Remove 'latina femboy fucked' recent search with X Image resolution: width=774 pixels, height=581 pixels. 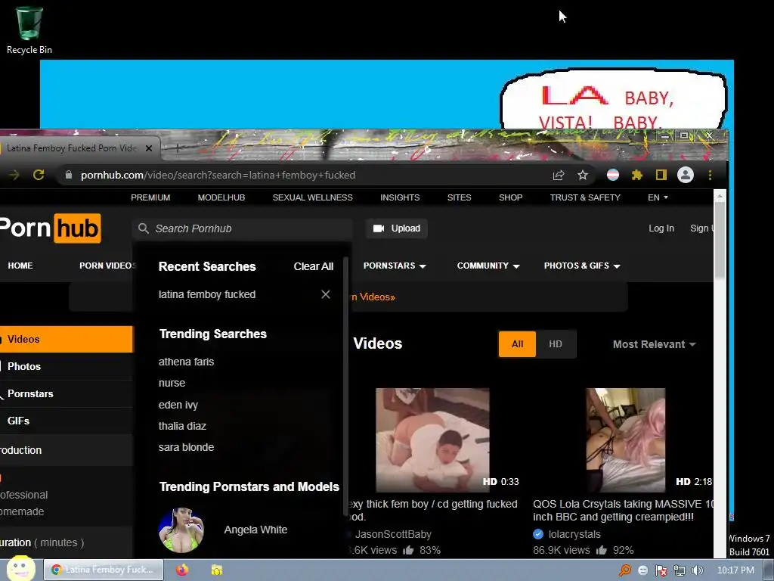(x=326, y=294)
